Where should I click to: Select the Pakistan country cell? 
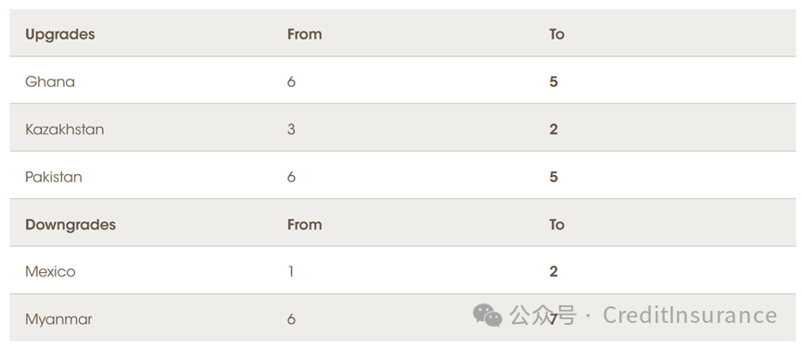(53, 177)
